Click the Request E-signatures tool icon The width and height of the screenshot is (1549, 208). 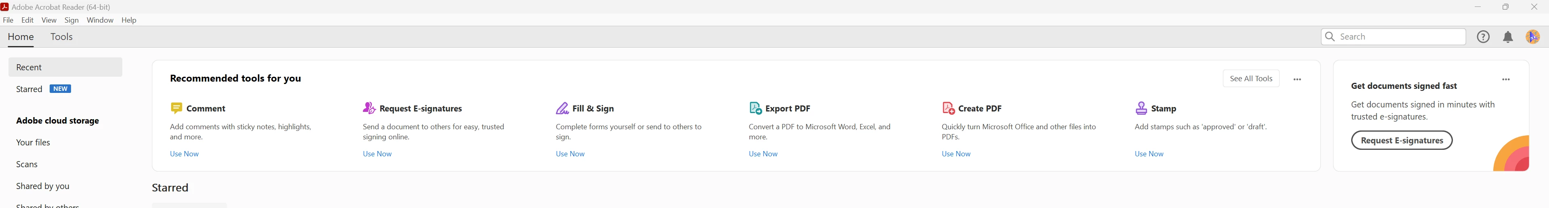point(369,108)
